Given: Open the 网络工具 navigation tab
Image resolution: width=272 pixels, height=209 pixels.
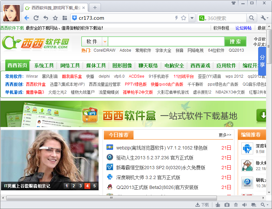Looking at the screenshot, I should (x=70, y=65).
